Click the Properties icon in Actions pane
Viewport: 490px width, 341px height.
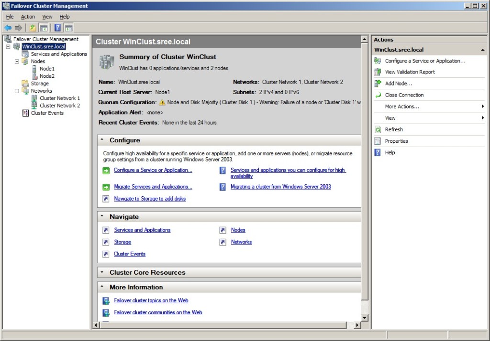[x=378, y=141]
